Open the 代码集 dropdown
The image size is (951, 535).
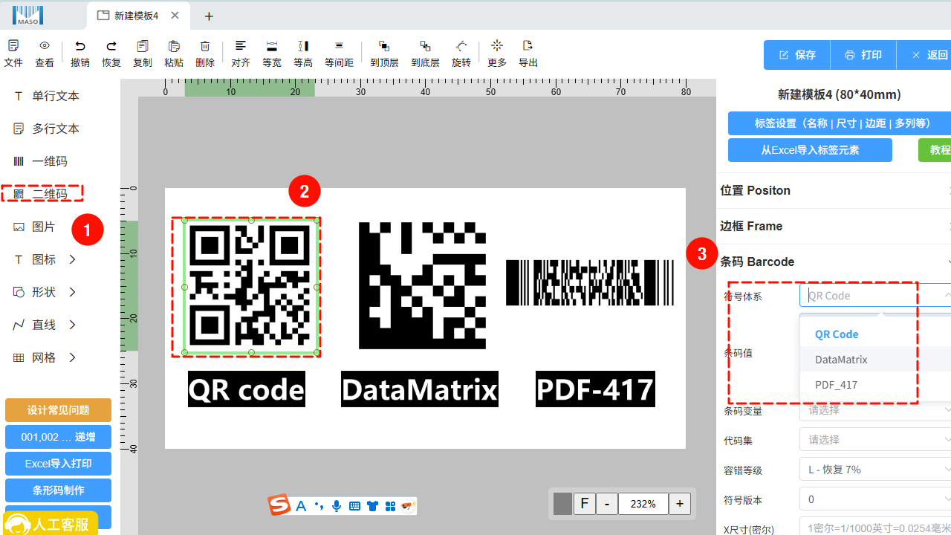tap(875, 440)
